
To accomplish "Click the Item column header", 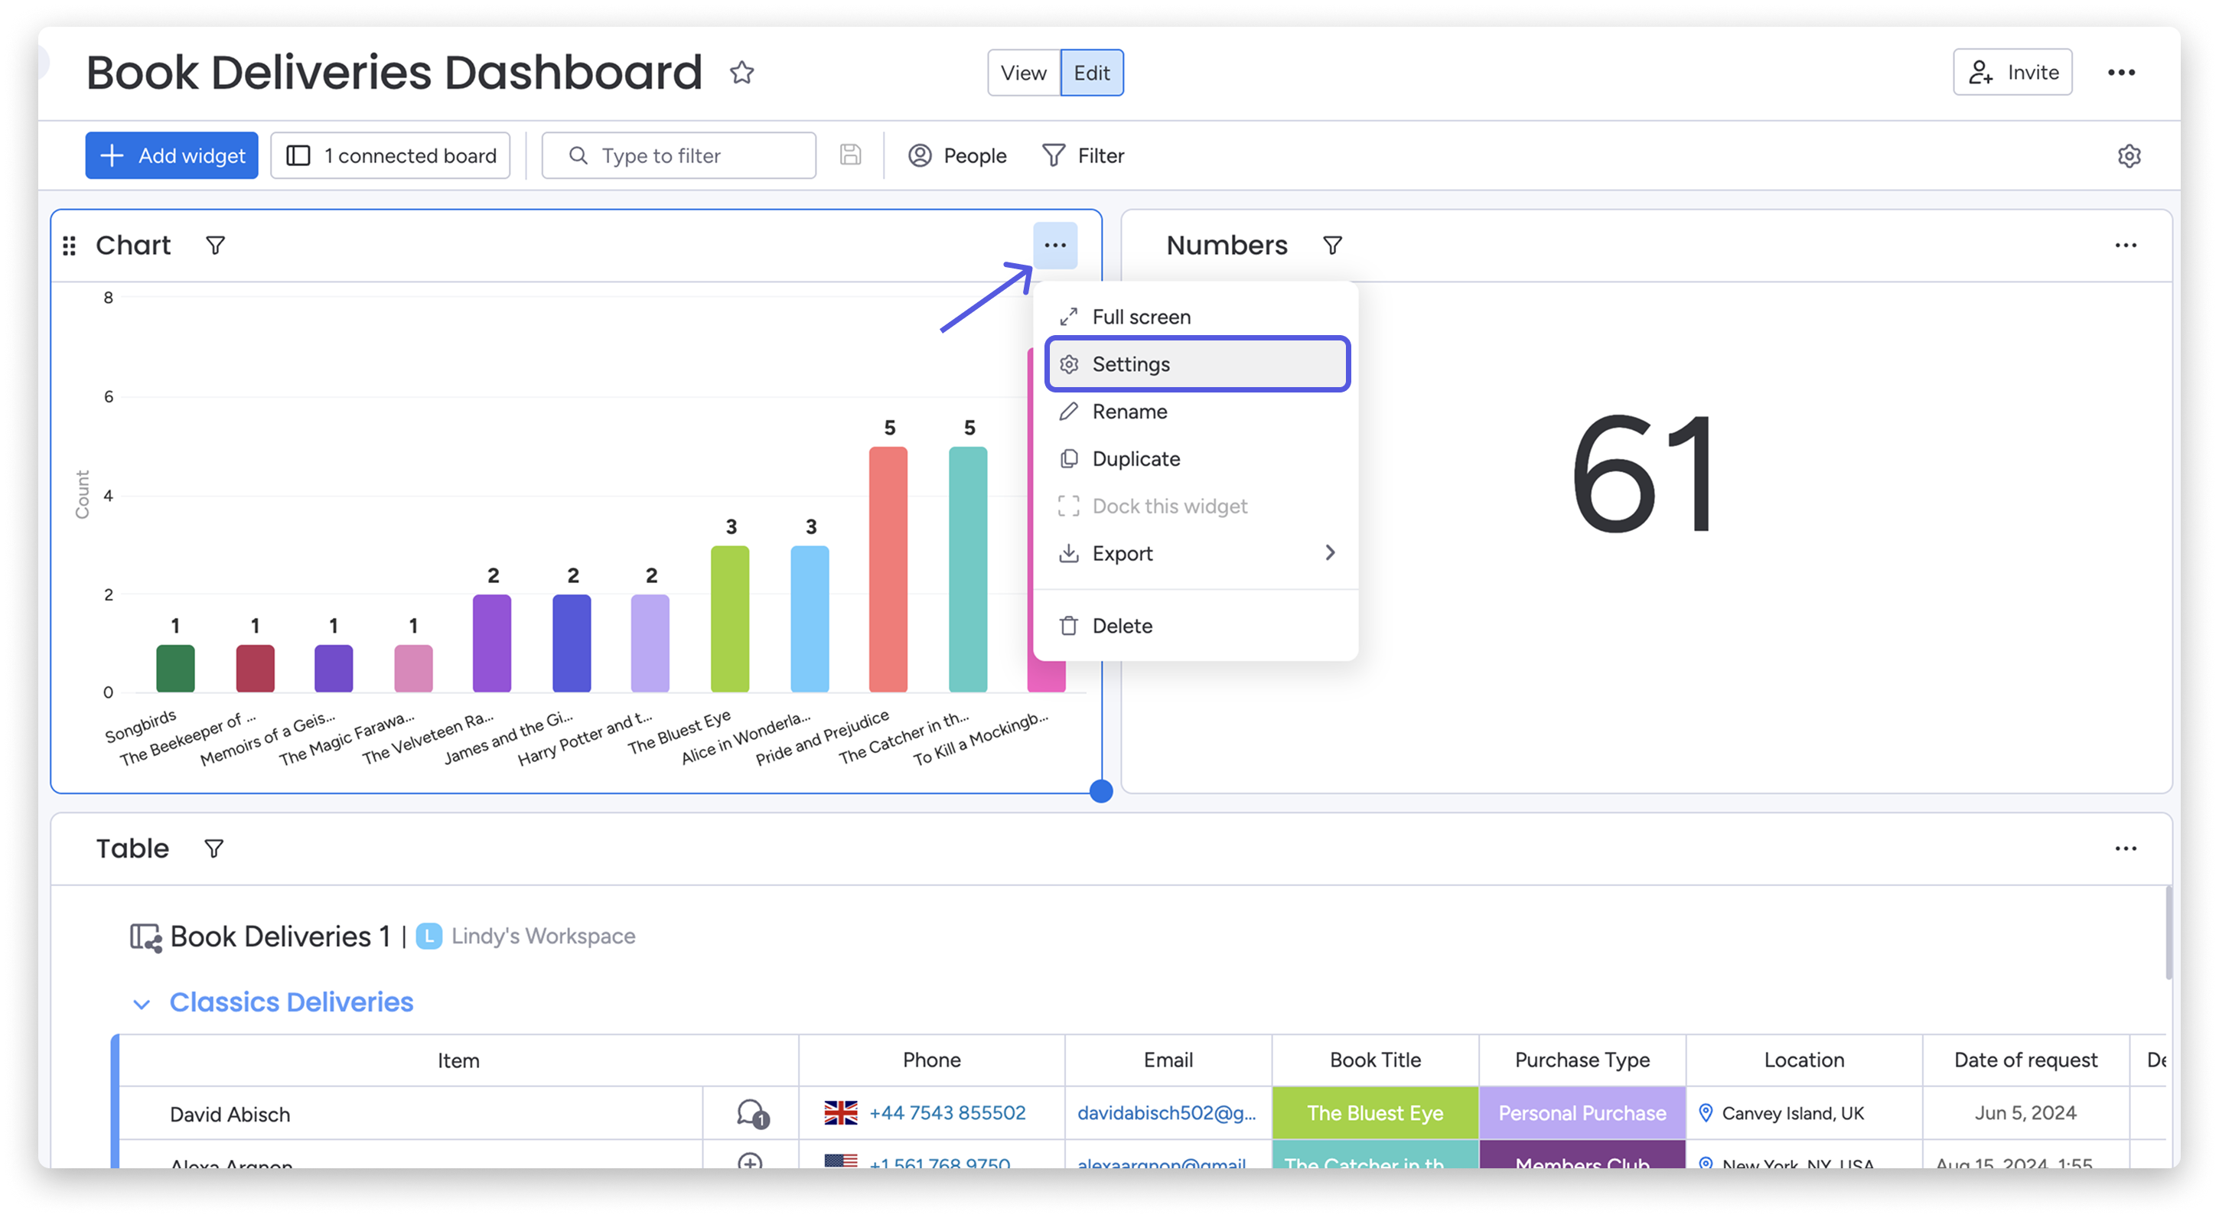I will [458, 1060].
